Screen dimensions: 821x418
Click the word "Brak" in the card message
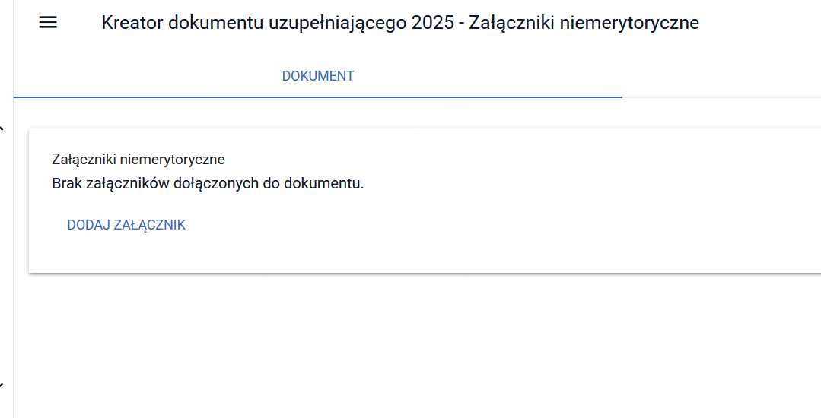point(65,184)
